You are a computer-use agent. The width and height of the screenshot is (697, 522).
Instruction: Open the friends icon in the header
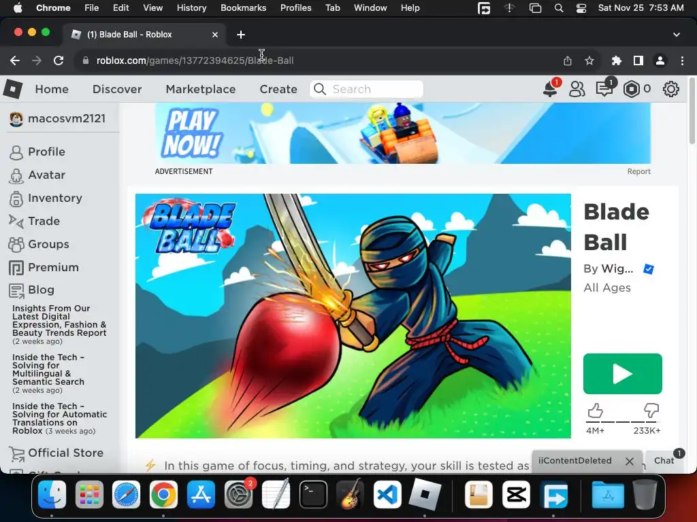click(x=577, y=89)
